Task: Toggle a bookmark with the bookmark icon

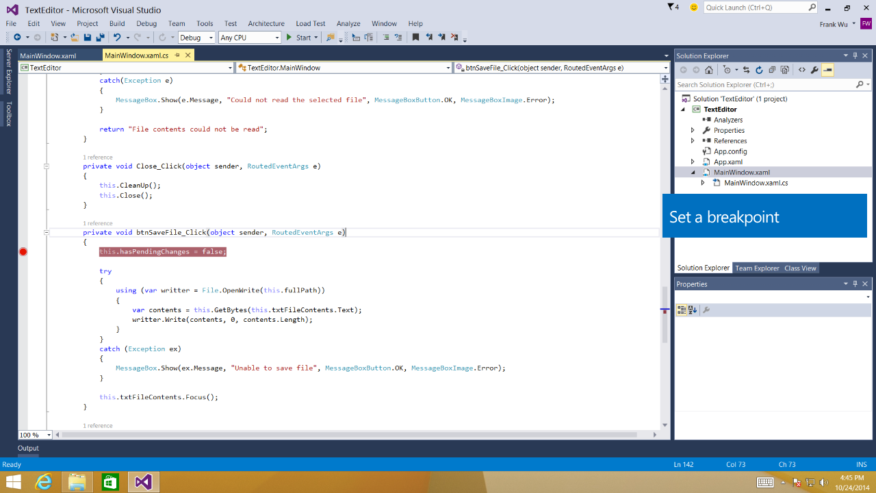Action: [x=415, y=38]
